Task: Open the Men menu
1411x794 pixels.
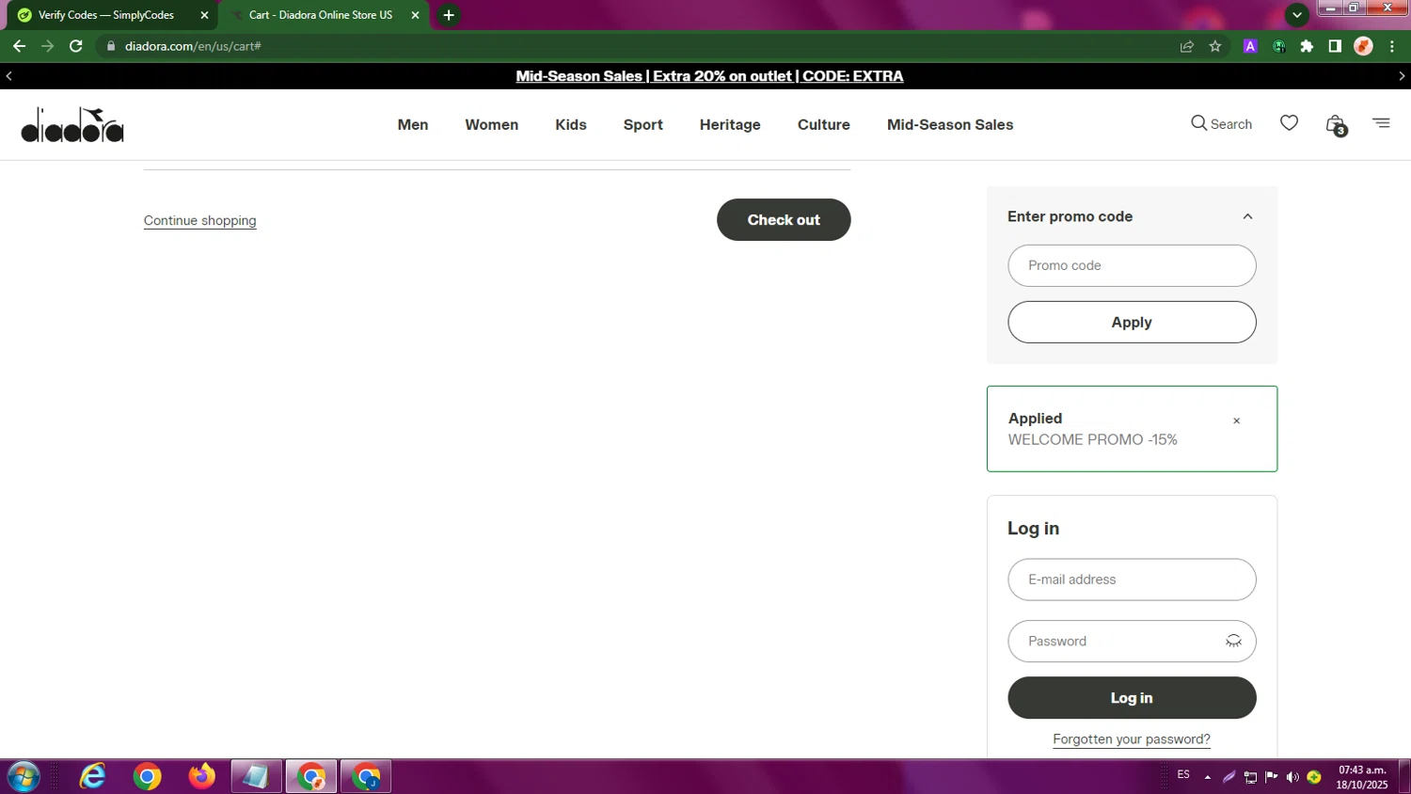Action: (x=413, y=124)
